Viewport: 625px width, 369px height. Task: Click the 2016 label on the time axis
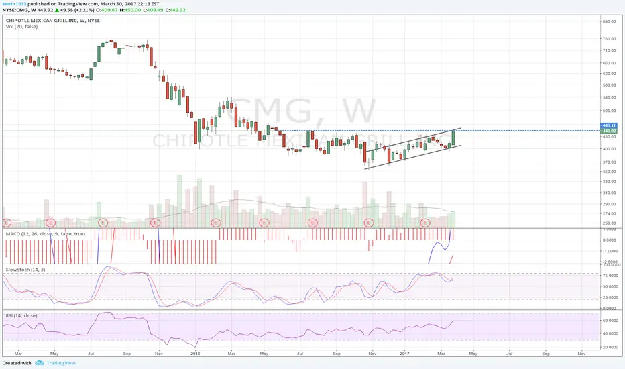(195, 354)
